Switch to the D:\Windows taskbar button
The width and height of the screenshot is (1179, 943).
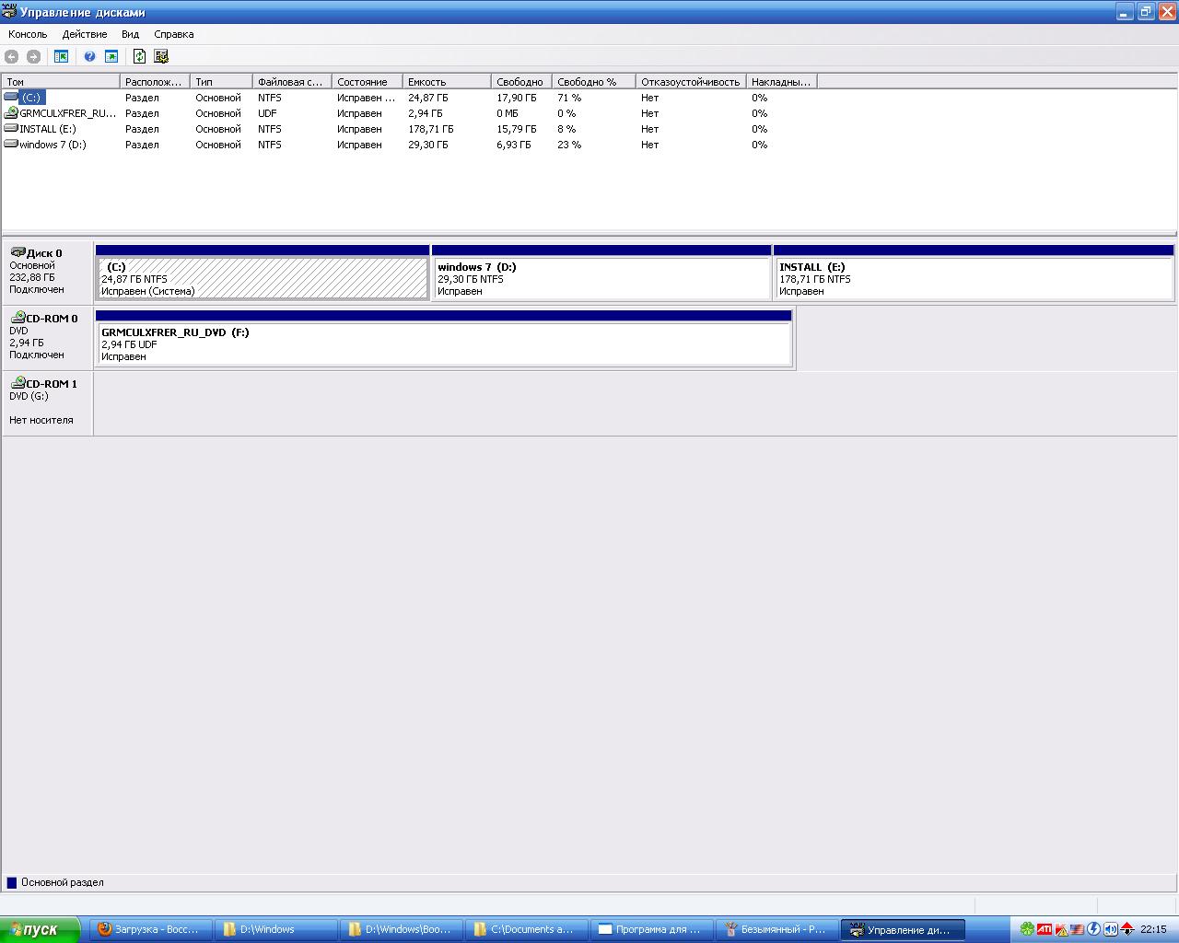click(275, 929)
